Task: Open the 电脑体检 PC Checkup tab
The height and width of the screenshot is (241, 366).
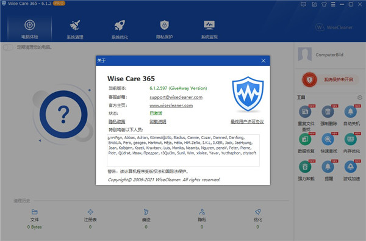Action: pyautogui.click(x=30, y=29)
